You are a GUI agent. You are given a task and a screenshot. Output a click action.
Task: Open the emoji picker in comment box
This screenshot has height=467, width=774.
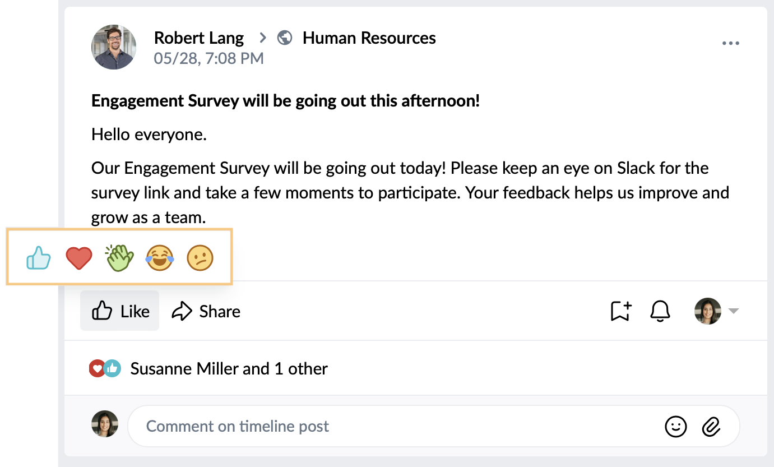(676, 427)
